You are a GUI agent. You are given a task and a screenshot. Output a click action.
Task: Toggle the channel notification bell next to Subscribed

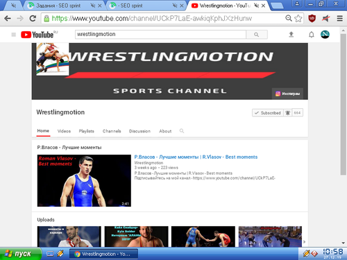288,113
